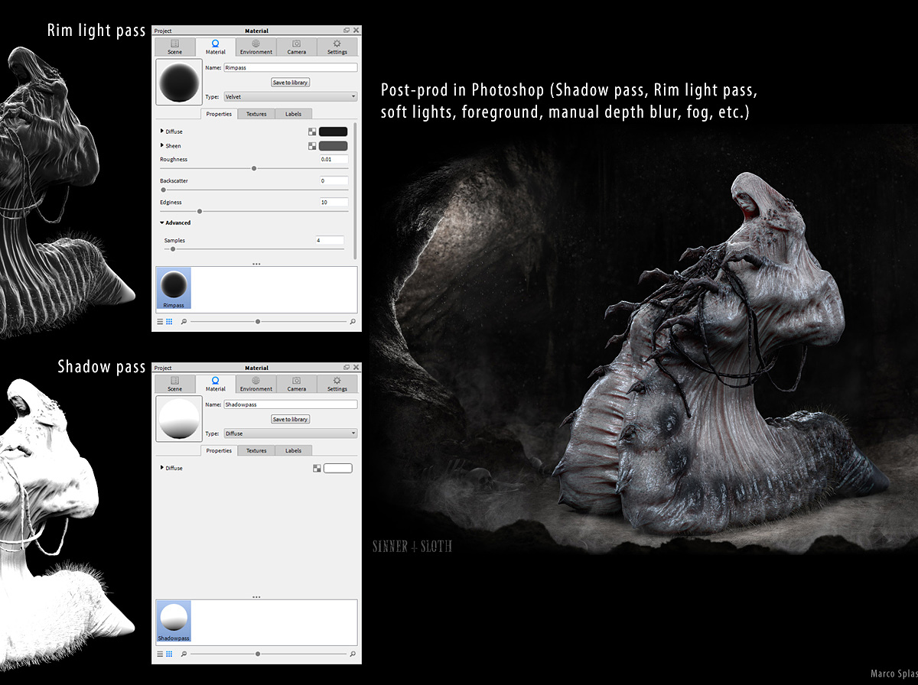The image size is (918, 685).
Task: Click splitter dots above Rimpass material list
Action: coord(256,264)
